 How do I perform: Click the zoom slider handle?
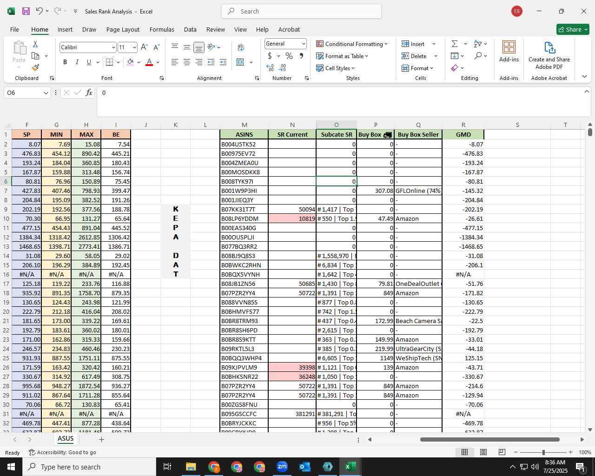click(x=543, y=452)
